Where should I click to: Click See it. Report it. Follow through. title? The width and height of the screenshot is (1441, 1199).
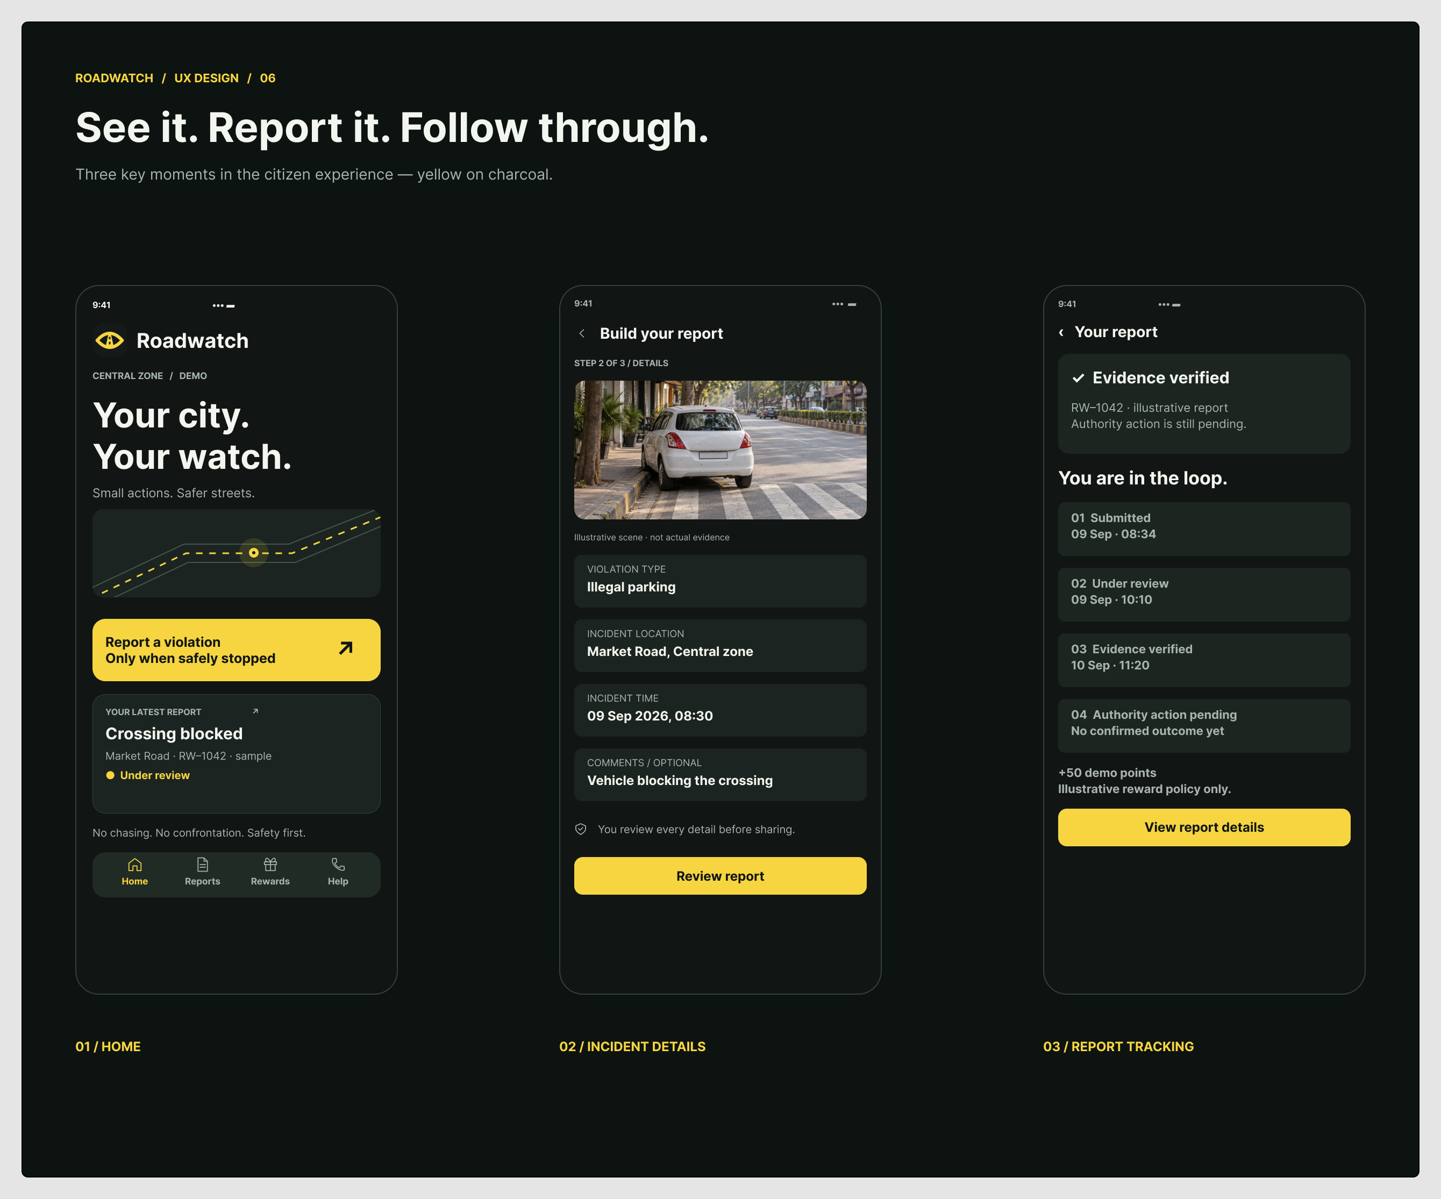coord(392,127)
